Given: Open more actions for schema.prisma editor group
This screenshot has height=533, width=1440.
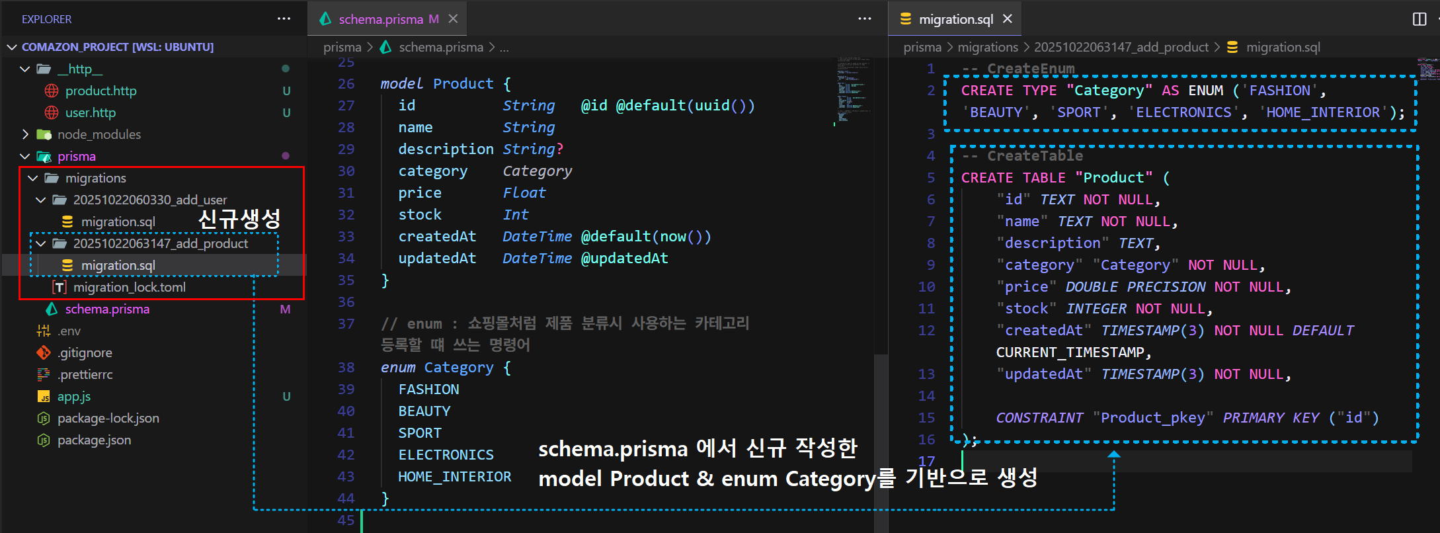Looking at the screenshot, I should tap(864, 19).
